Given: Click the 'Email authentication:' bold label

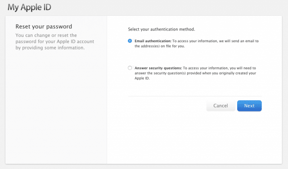Looking at the screenshot, I should point(153,41).
